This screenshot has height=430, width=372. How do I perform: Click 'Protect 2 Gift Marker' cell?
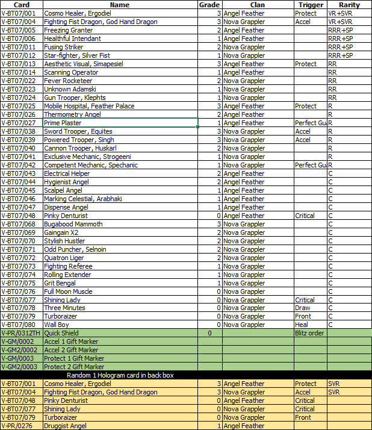(120, 367)
